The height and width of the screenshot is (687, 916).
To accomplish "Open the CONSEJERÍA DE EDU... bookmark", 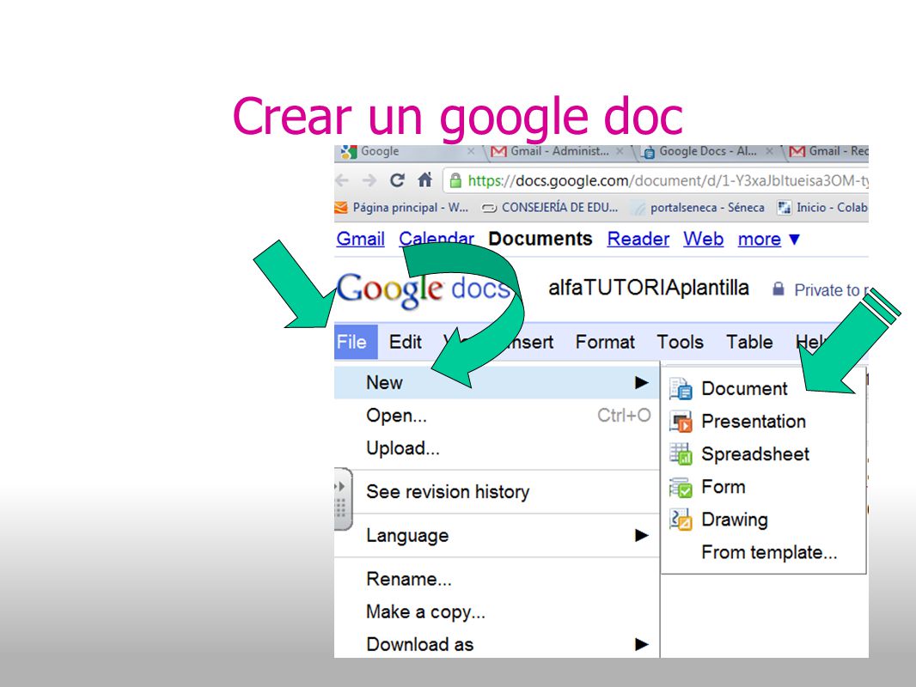I will pos(550,208).
